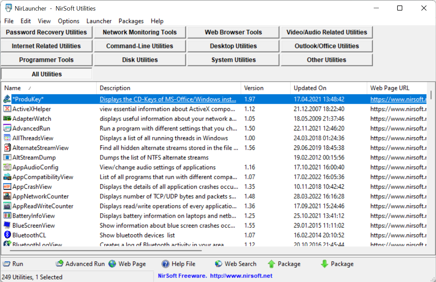Image resolution: width=436 pixels, height=282 pixels.
Task: Open the nirsoft.net link in status bar
Action: (x=241, y=276)
